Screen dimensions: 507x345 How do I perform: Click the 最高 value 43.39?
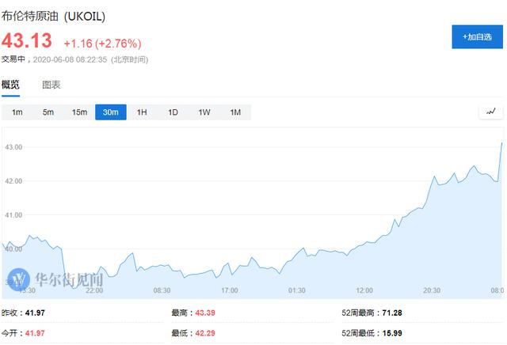click(x=205, y=313)
